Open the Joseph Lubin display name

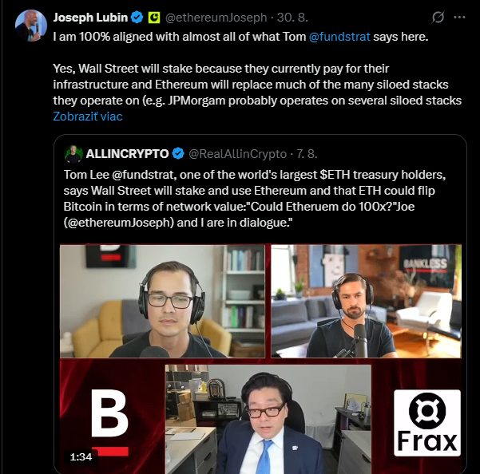coord(90,18)
